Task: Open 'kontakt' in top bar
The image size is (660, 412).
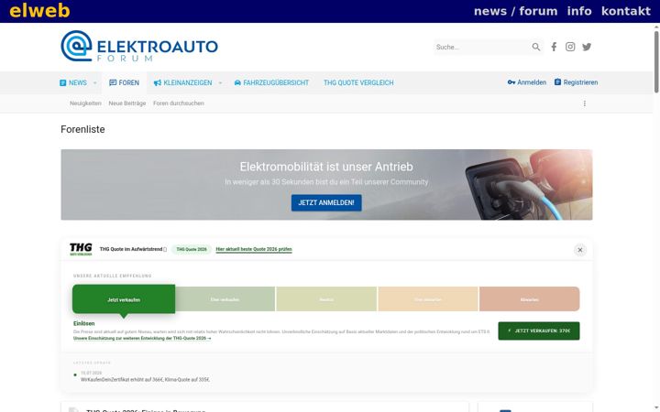Action: [626, 11]
